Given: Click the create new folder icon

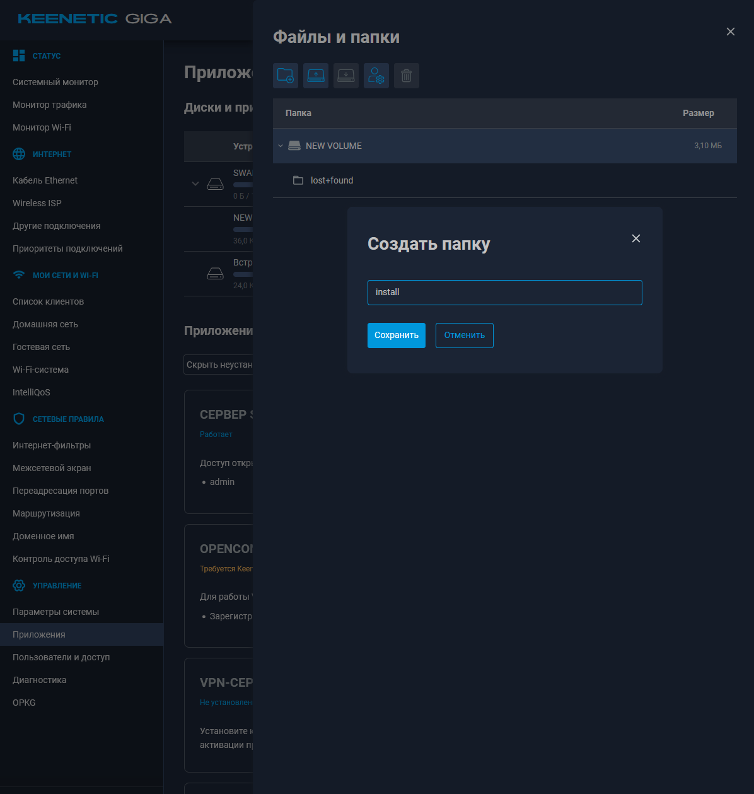Looking at the screenshot, I should (285, 76).
